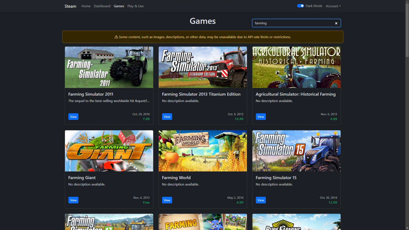View Farming Simulator 2013 Titanium Edition

(x=167, y=117)
